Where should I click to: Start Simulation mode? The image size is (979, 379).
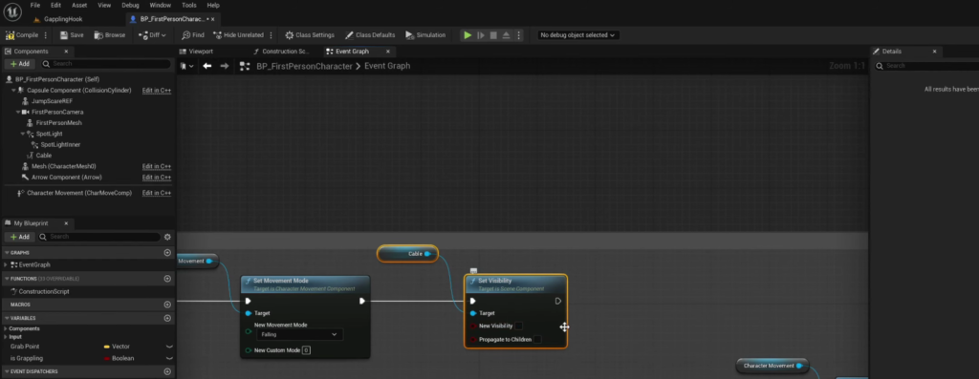click(x=425, y=35)
